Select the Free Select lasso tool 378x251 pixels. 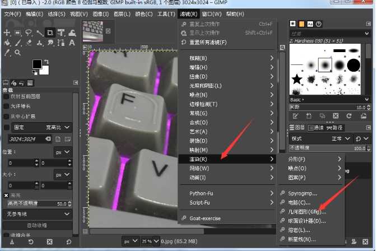pyautogui.click(x=29, y=32)
